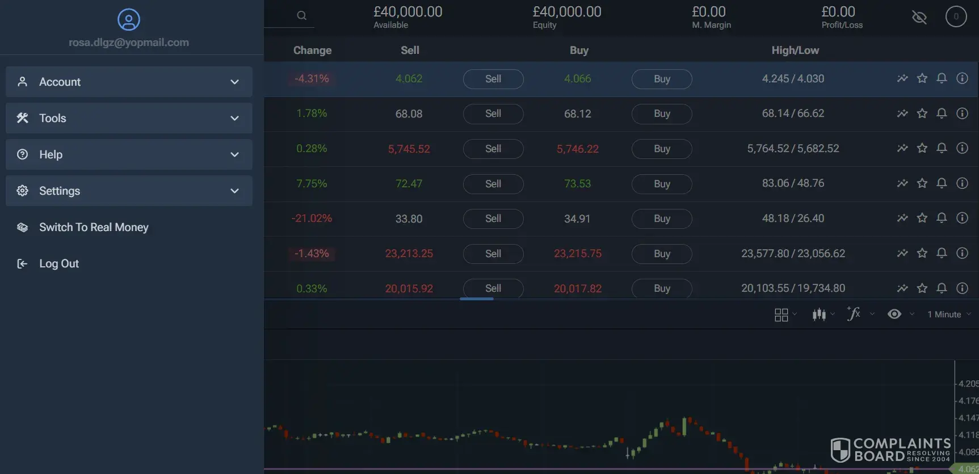Favorite the 23,213.25 instrument with star
Image resolution: width=979 pixels, height=474 pixels.
922,253
